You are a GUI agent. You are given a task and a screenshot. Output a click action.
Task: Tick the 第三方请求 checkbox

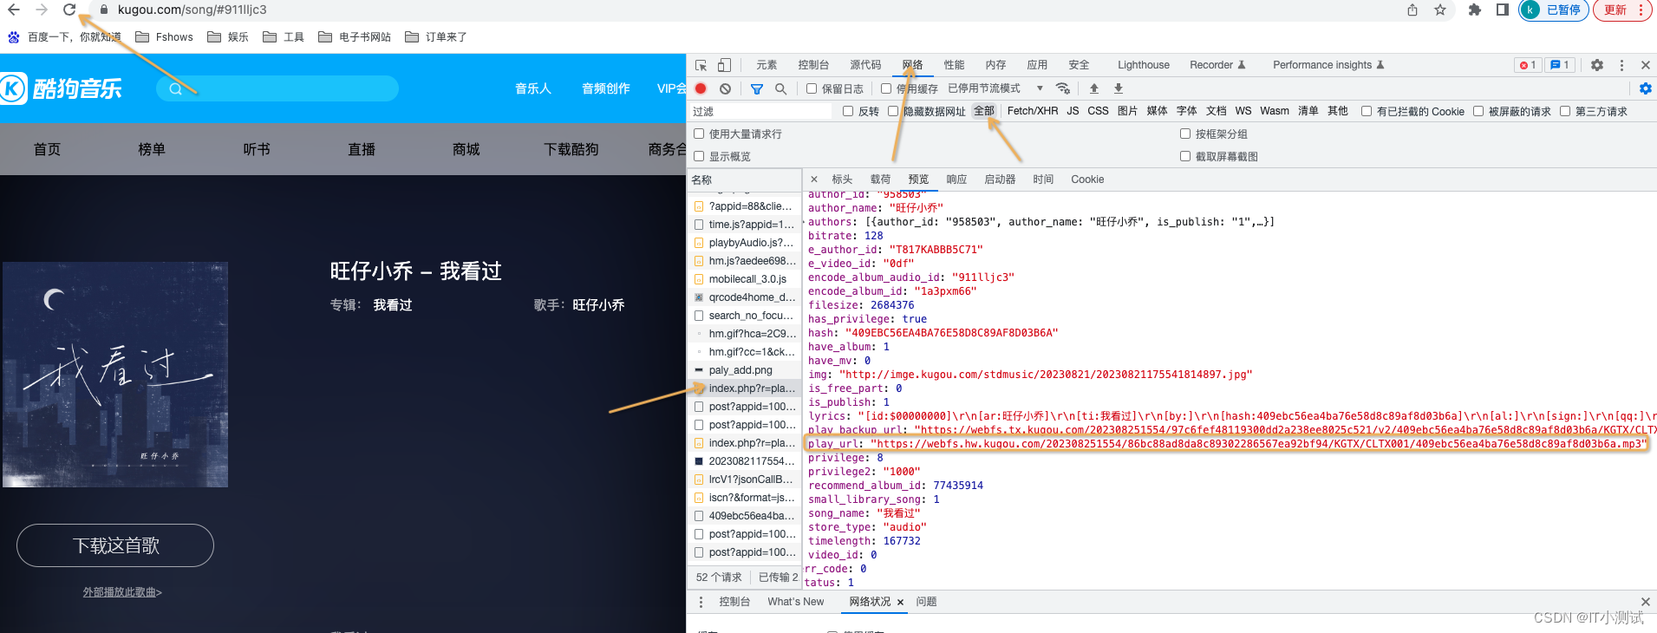click(1565, 111)
